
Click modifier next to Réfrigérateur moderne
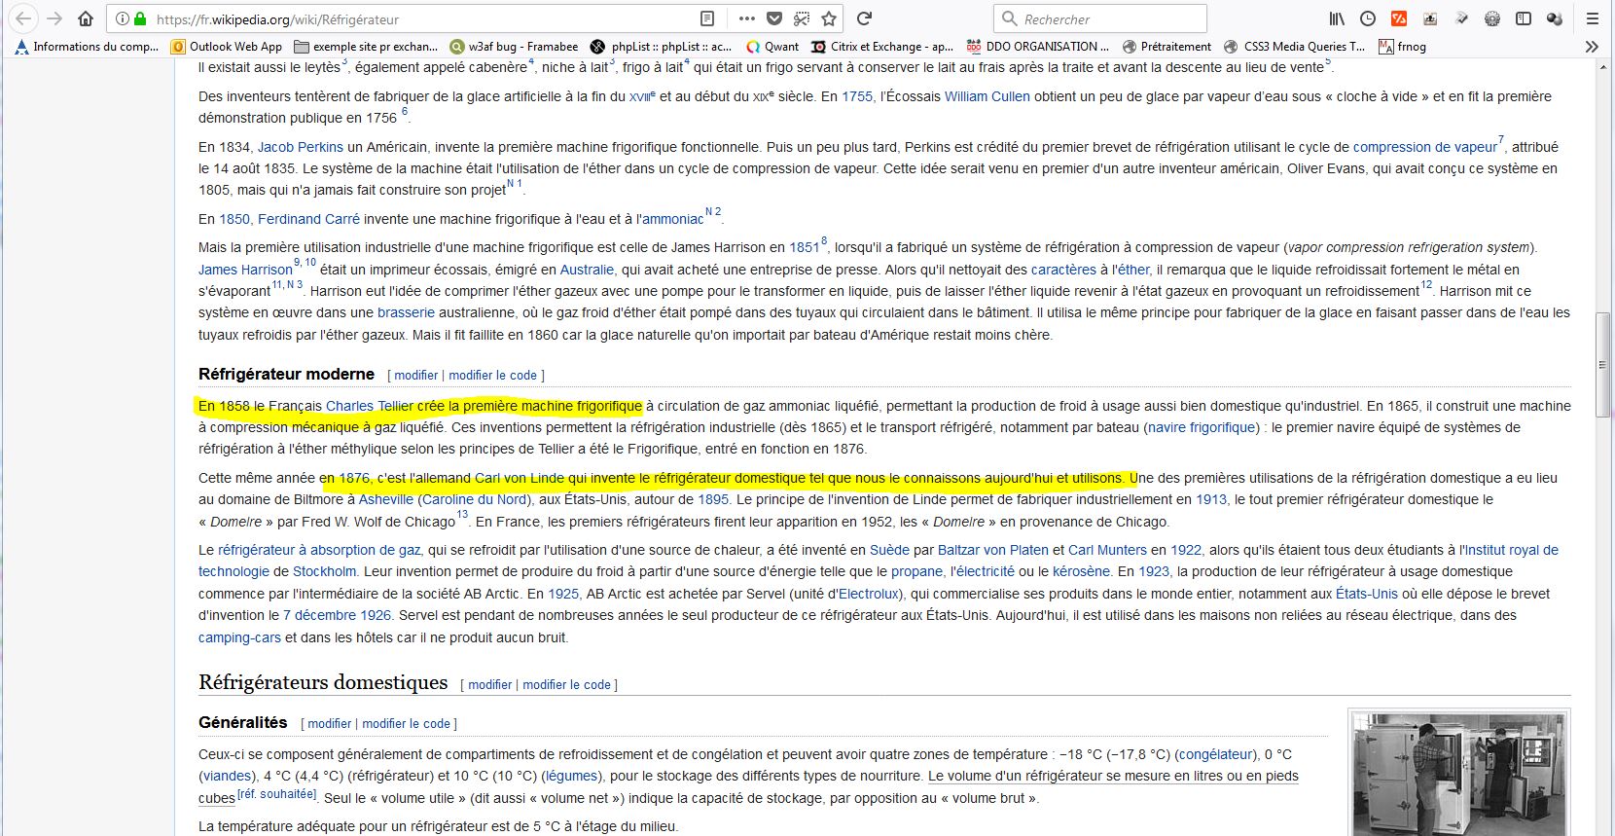[x=415, y=375]
